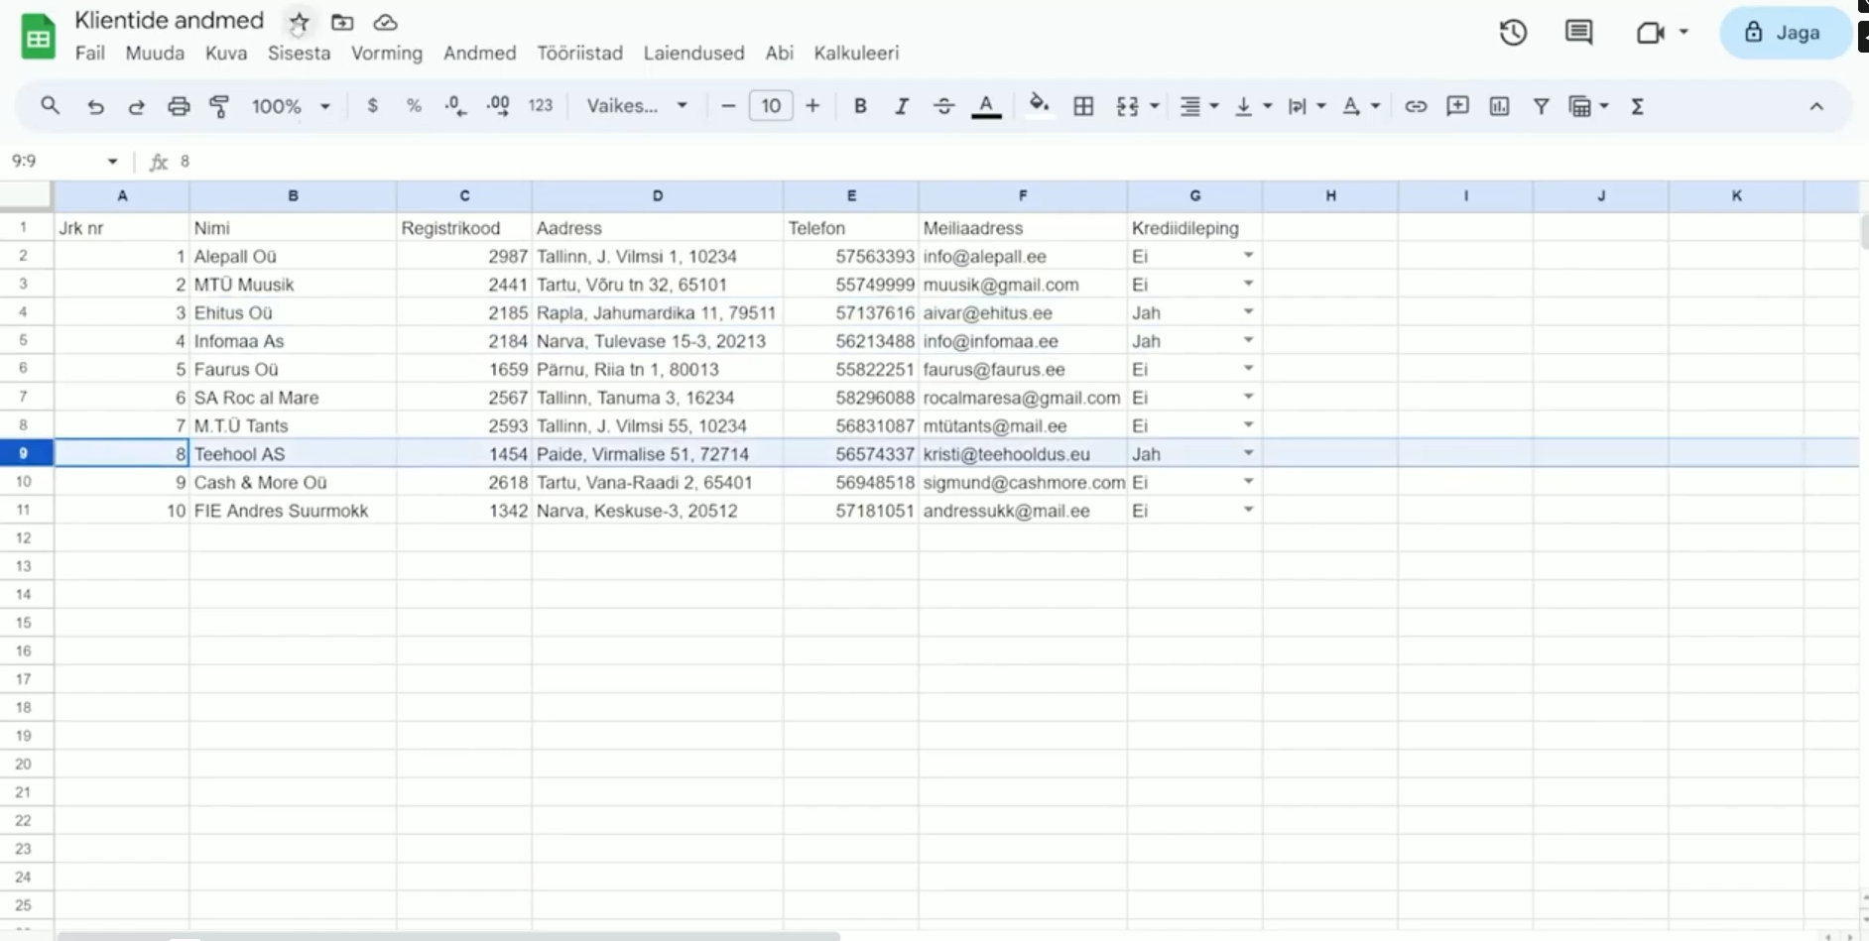Decrease font size with minus
1869x941 pixels.
[x=728, y=105]
